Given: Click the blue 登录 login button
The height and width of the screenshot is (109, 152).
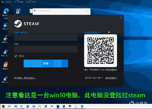Looking at the screenshot, I should click(x=46, y=63).
